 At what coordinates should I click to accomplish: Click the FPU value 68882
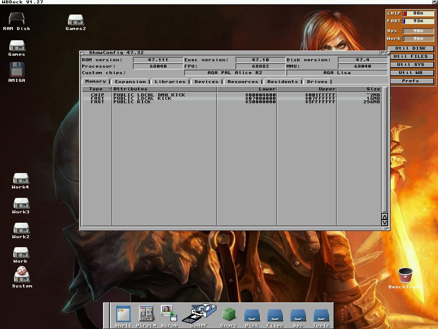[x=260, y=66]
